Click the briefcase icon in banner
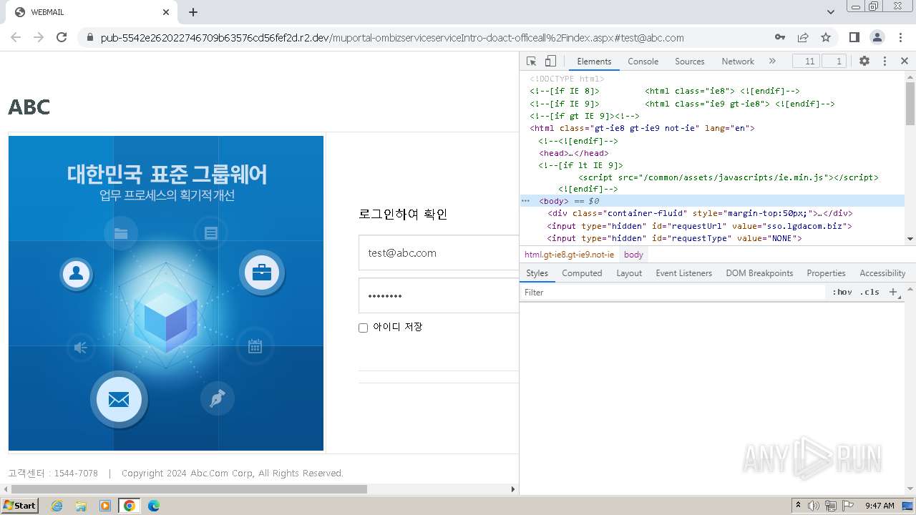This screenshot has width=916, height=515. point(262,273)
